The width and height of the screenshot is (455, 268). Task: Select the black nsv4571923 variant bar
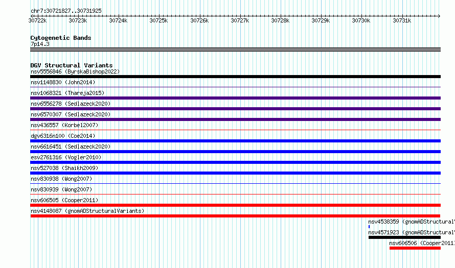[x=404, y=237]
